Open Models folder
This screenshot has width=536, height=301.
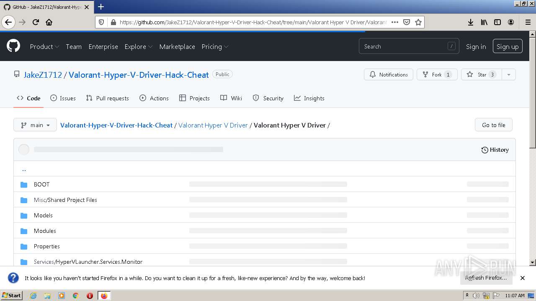(43, 215)
